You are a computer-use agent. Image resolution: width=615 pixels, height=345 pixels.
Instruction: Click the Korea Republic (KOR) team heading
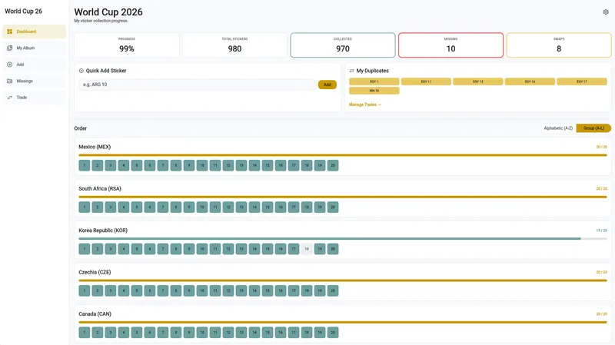(x=103, y=231)
